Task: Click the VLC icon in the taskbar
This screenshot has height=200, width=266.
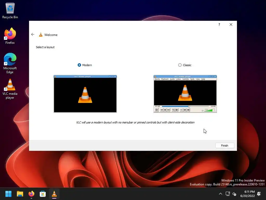Action: pyautogui.click(x=54, y=194)
